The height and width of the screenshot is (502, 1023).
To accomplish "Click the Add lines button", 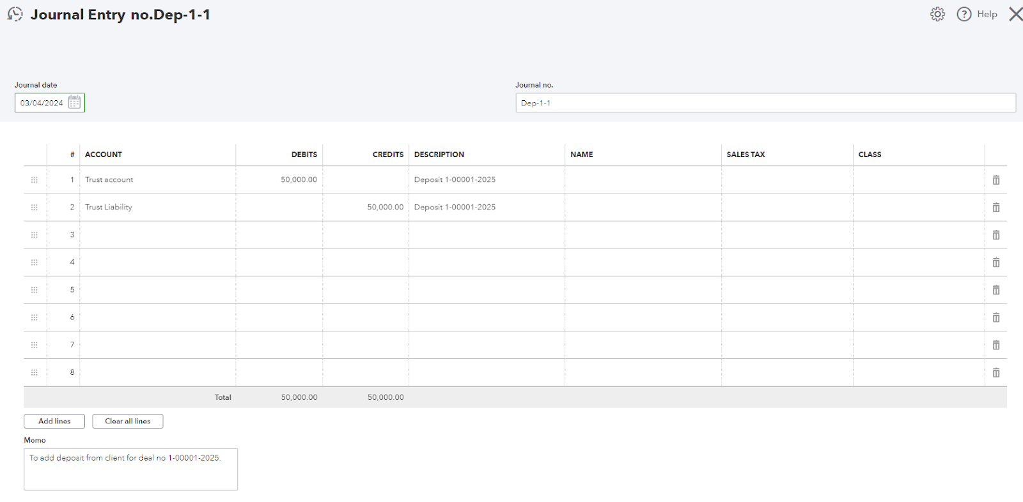I will (x=54, y=421).
